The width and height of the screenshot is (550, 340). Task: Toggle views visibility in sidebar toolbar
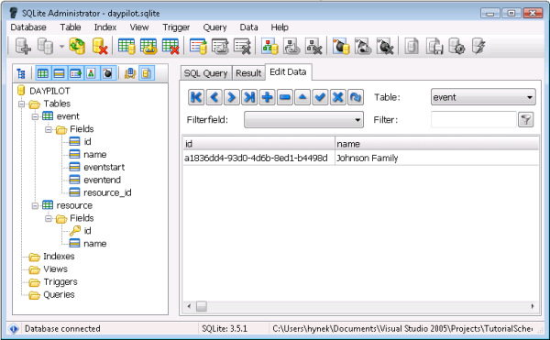coord(75,73)
